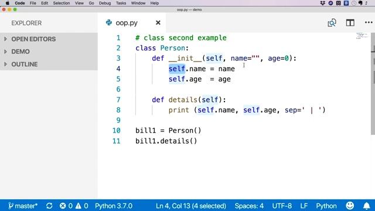Click 'bill1.details()' line

(166, 141)
